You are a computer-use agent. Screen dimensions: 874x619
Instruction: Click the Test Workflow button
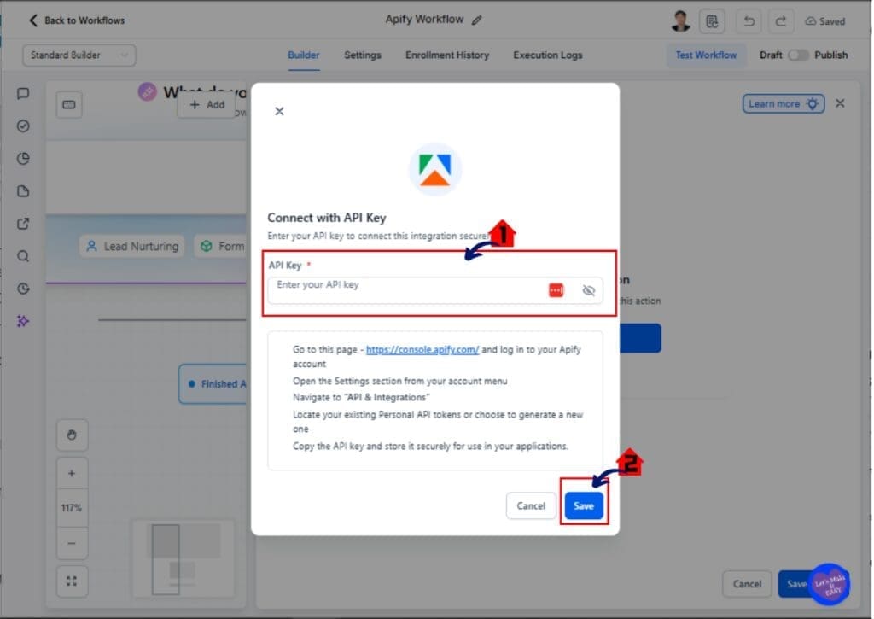(706, 55)
